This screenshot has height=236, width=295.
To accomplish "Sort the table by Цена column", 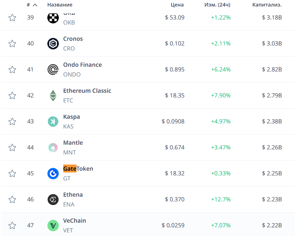I will pyautogui.click(x=177, y=5).
